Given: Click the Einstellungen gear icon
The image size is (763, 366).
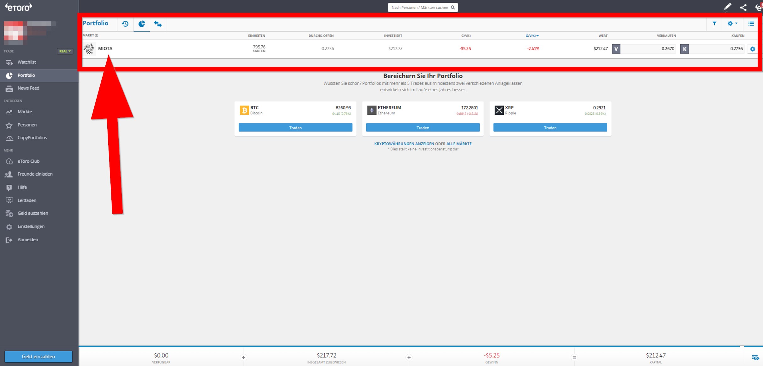Looking at the screenshot, I should (9, 227).
